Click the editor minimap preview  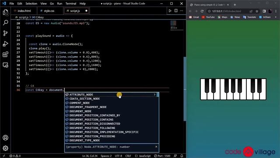[177, 25]
